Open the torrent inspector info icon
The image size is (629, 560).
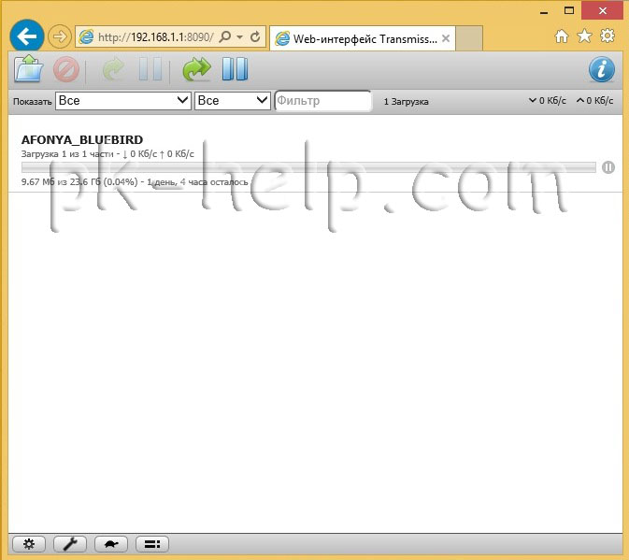point(601,69)
